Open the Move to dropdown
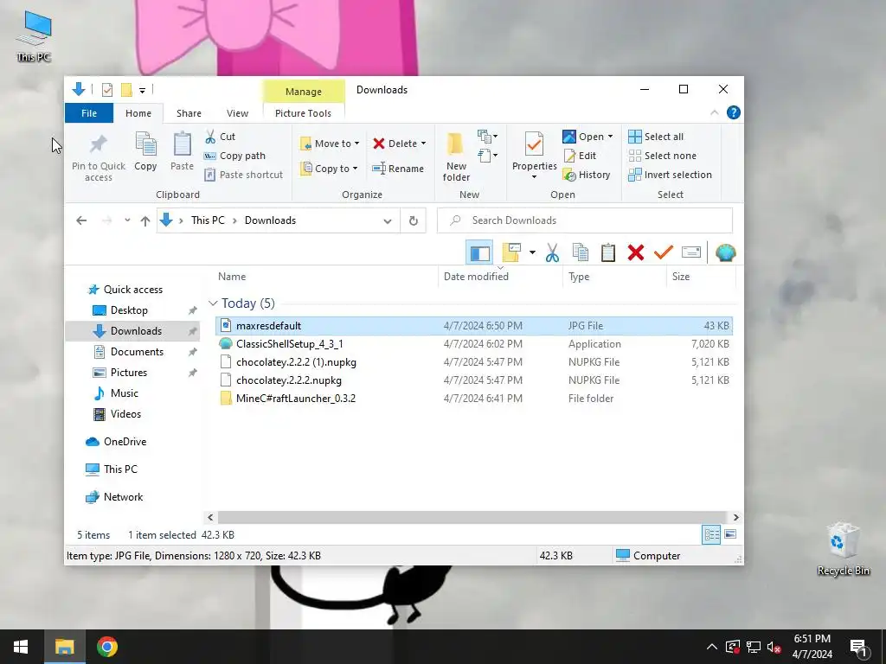The height and width of the screenshot is (664, 886). tap(330, 144)
